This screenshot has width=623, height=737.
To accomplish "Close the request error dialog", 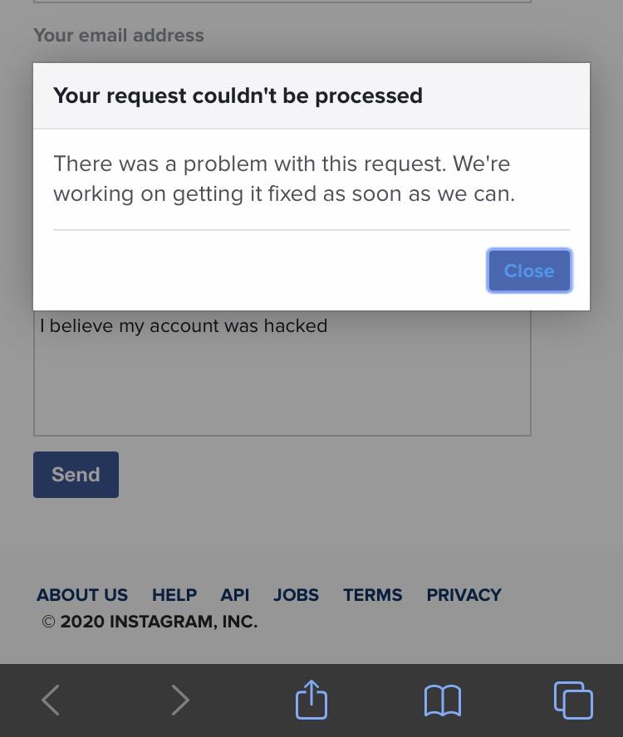I will (529, 271).
